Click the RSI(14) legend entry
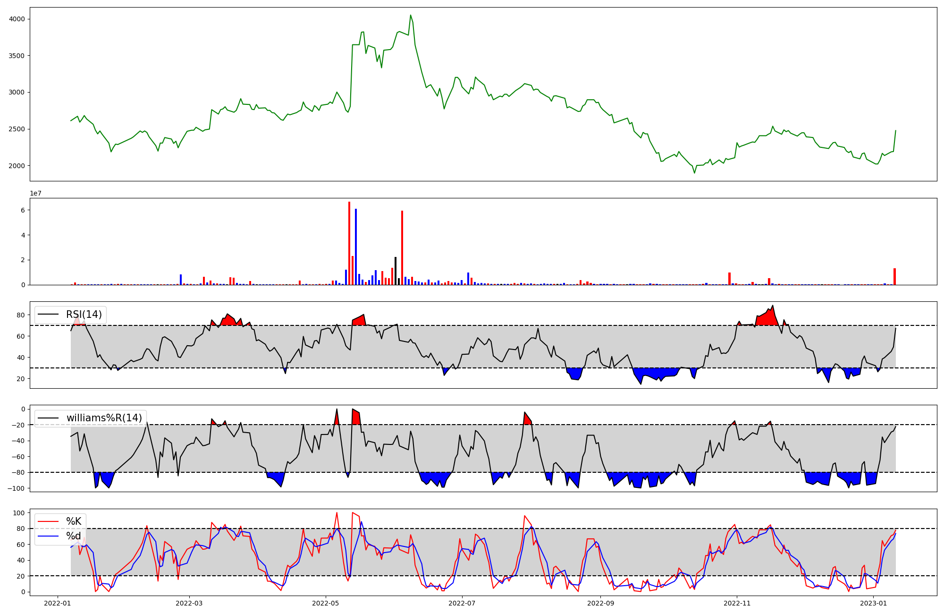 pyautogui.click(x=84, y=315)
